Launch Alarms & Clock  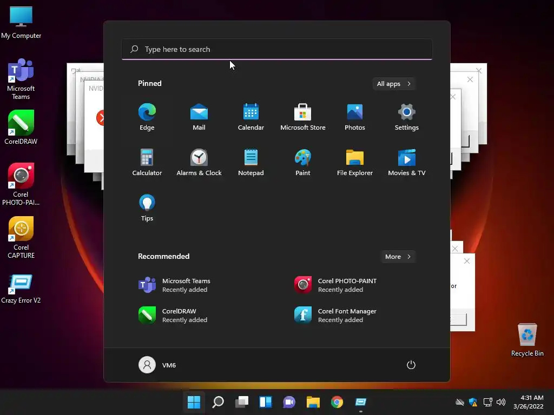click(x=199, y=162)
